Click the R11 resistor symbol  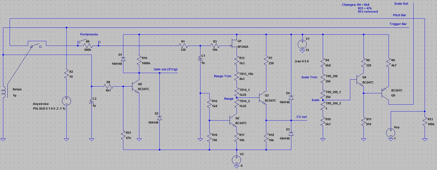click(x=363, y=121)
